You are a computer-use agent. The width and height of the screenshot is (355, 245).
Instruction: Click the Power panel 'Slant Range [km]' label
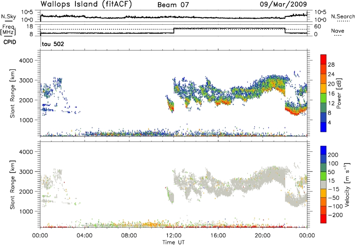[12, 93]
